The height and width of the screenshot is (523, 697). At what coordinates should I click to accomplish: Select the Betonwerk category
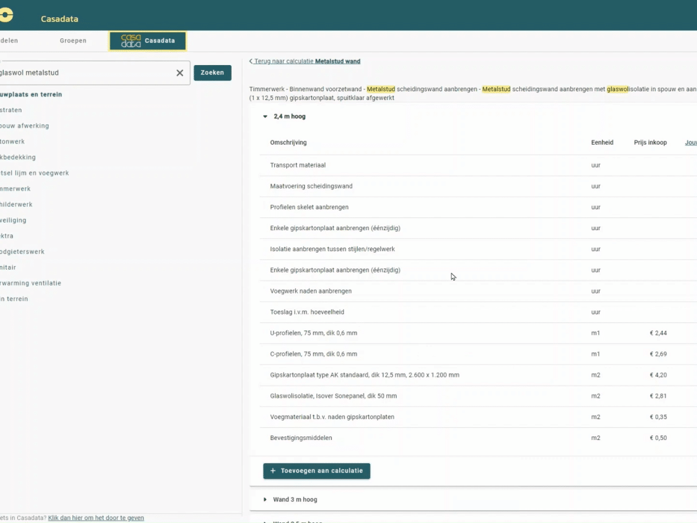12,141
